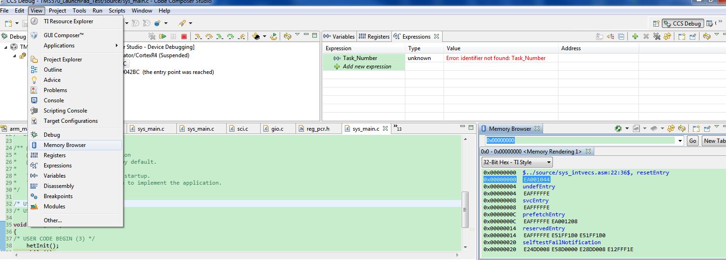Click the green Assembly Step Into icon
The height and width of the screenshot is (260, 726).
coord(220,36)
